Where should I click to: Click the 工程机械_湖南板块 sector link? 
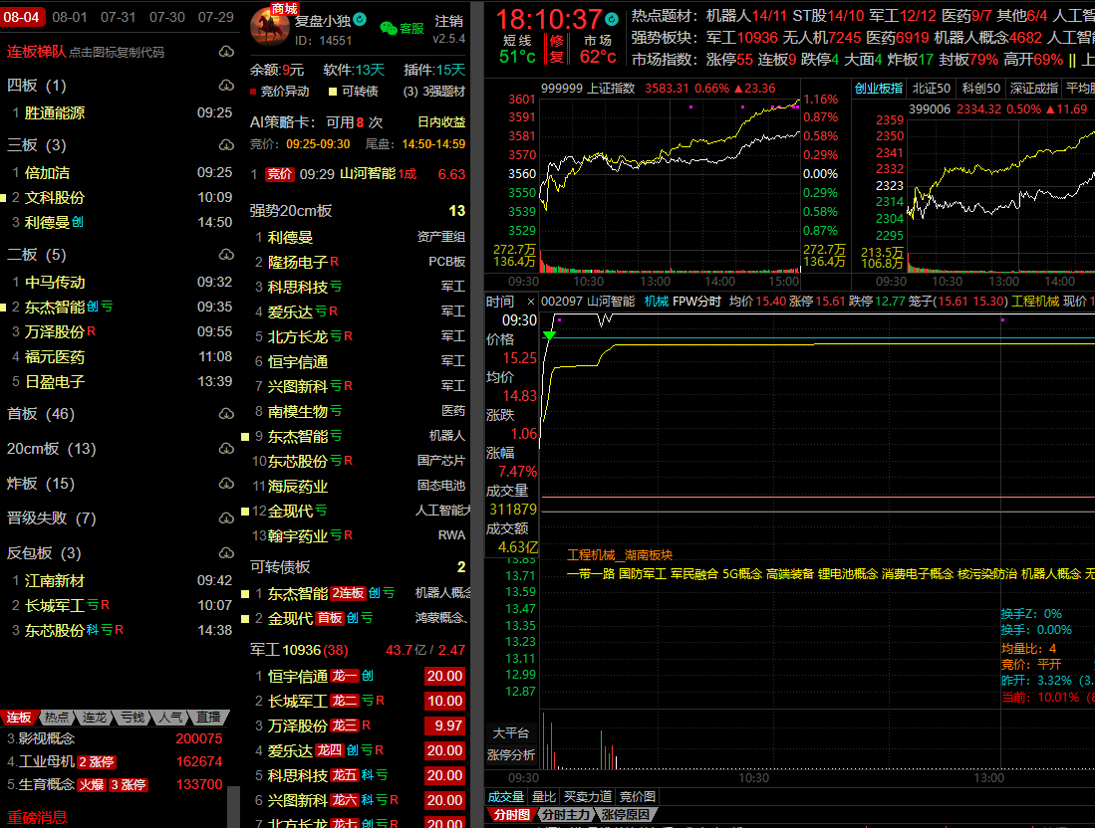pos(620,555)
